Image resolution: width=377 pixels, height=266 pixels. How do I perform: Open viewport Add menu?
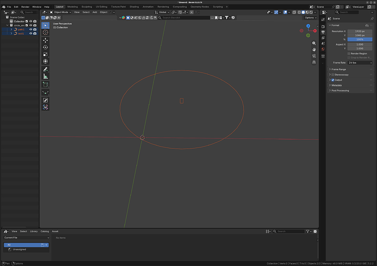(95, 12)
